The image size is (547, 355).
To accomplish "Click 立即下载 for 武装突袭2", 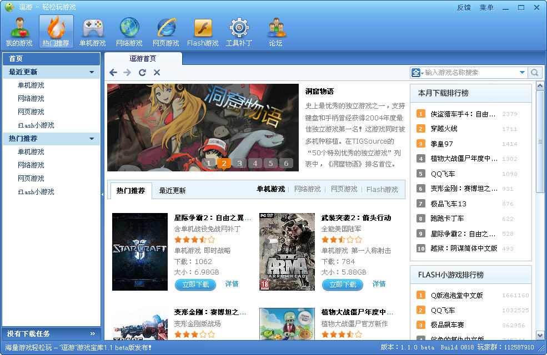I will pos(343,285).
